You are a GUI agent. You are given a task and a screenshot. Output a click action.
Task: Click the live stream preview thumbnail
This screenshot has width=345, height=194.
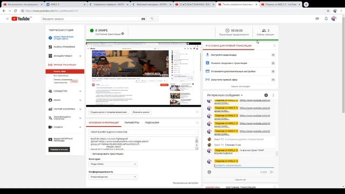point(143,74)
